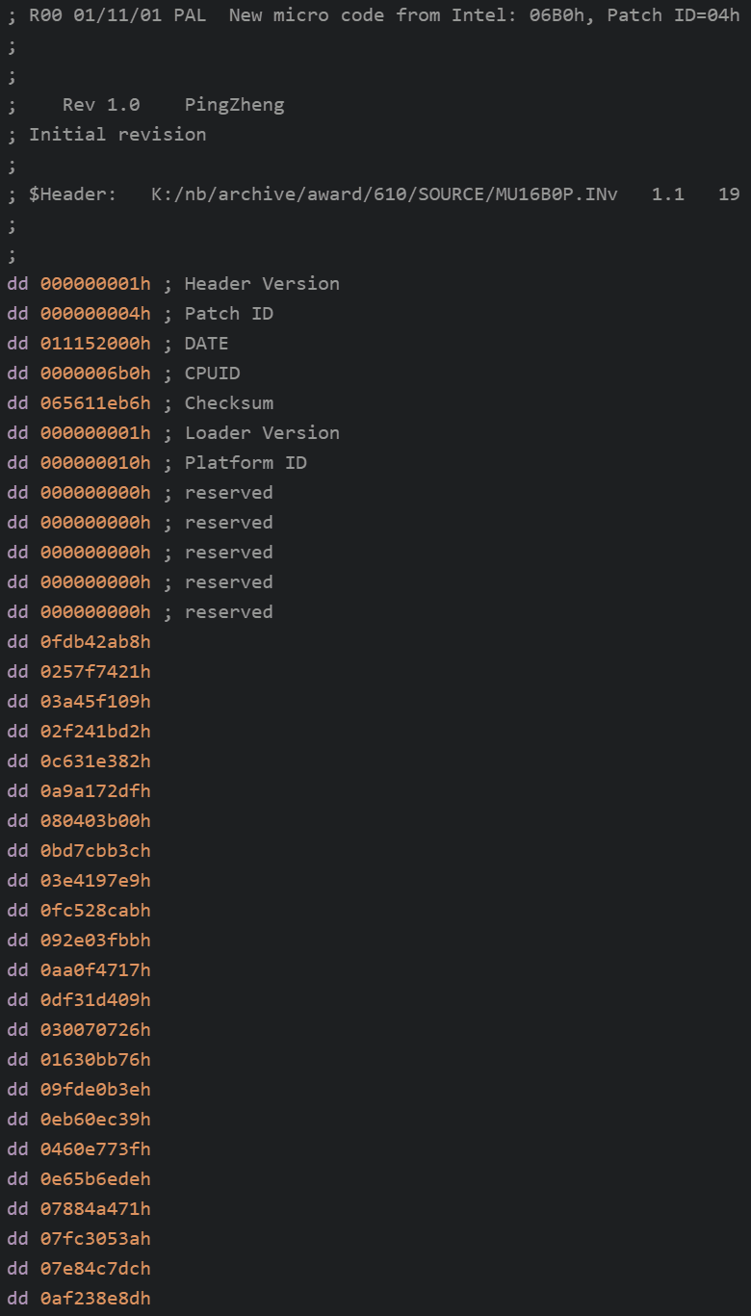
Task: Click the dd keyword before 0257f7421h
Action: pyautogui.click(x=17, y=671)
